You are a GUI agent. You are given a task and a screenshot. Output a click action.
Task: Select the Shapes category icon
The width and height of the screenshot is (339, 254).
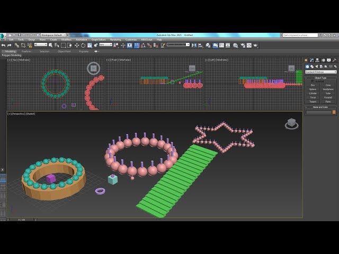[312, 67]
